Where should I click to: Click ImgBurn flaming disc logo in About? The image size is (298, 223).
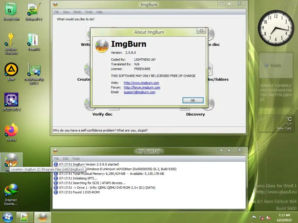(x=102, y=46)
